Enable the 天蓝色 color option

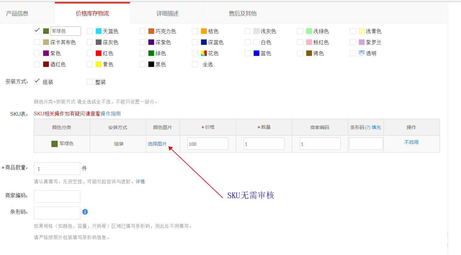click(89, 31)
